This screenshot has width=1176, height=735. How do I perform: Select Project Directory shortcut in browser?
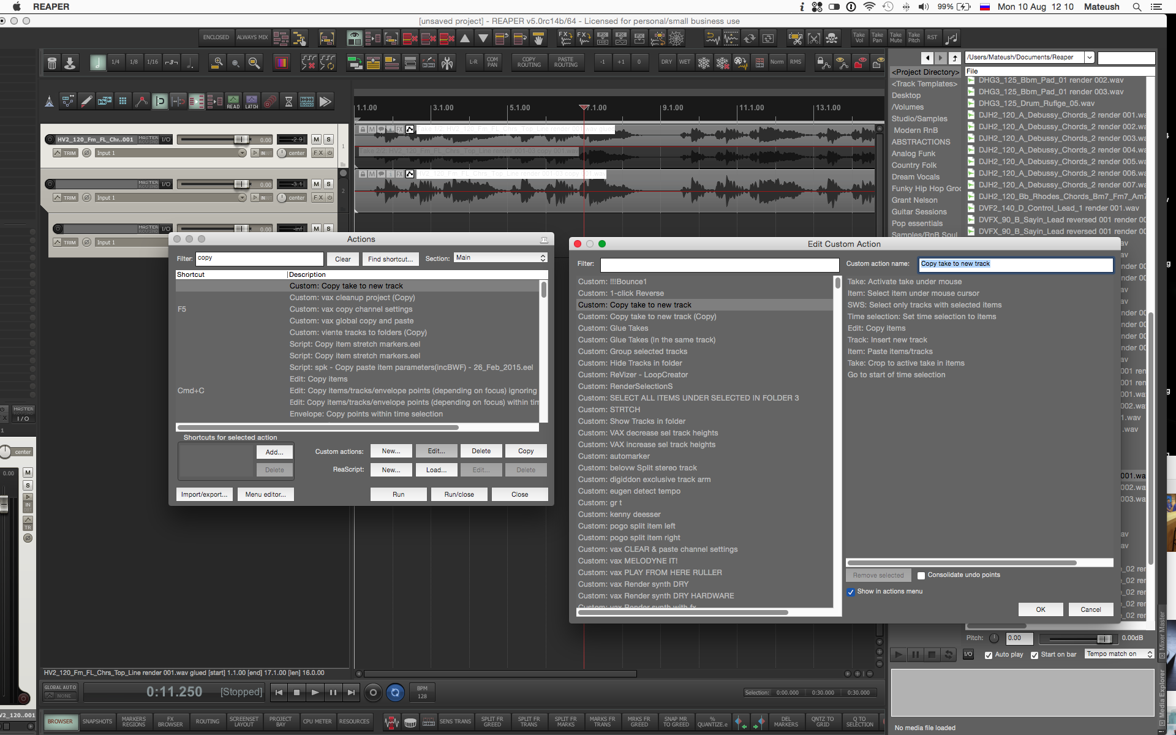tap(925, 72)
